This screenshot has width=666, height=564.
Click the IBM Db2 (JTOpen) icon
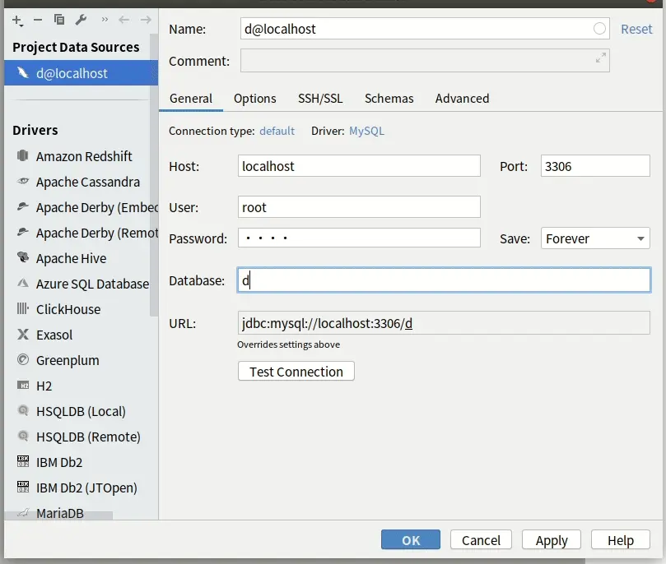[23, 487]
